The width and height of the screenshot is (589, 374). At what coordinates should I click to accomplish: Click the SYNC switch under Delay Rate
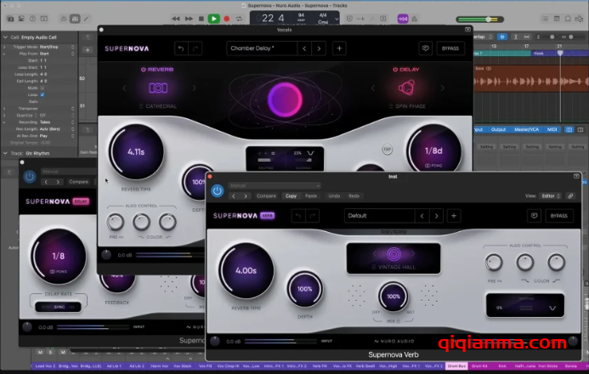point(59,307)
